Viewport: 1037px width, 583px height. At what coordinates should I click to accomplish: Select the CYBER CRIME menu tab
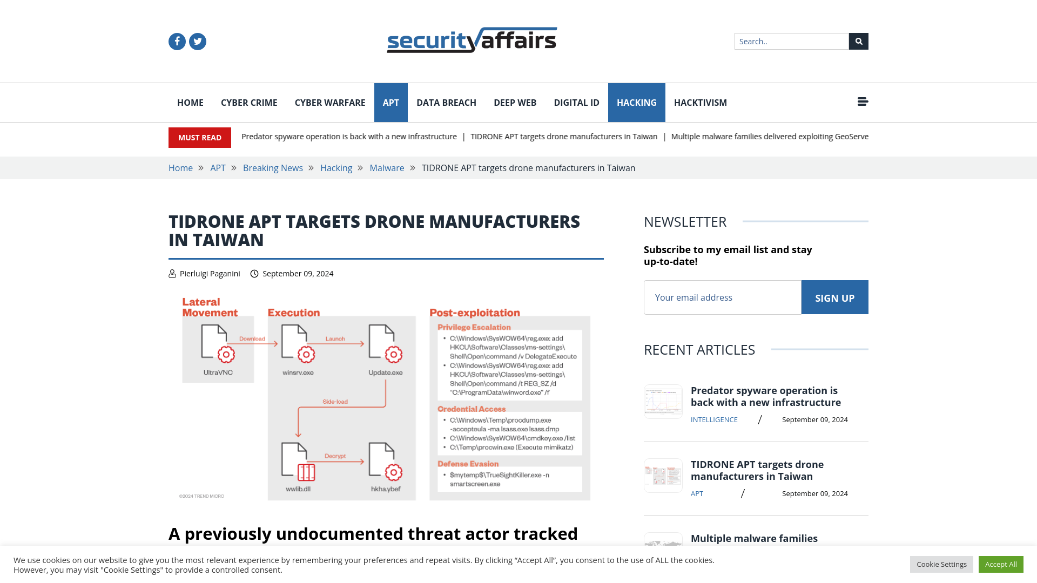point(250,103)
